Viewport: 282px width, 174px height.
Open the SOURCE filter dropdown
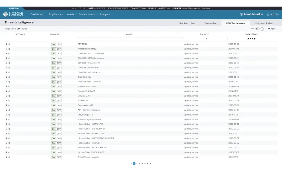(205, 38)
